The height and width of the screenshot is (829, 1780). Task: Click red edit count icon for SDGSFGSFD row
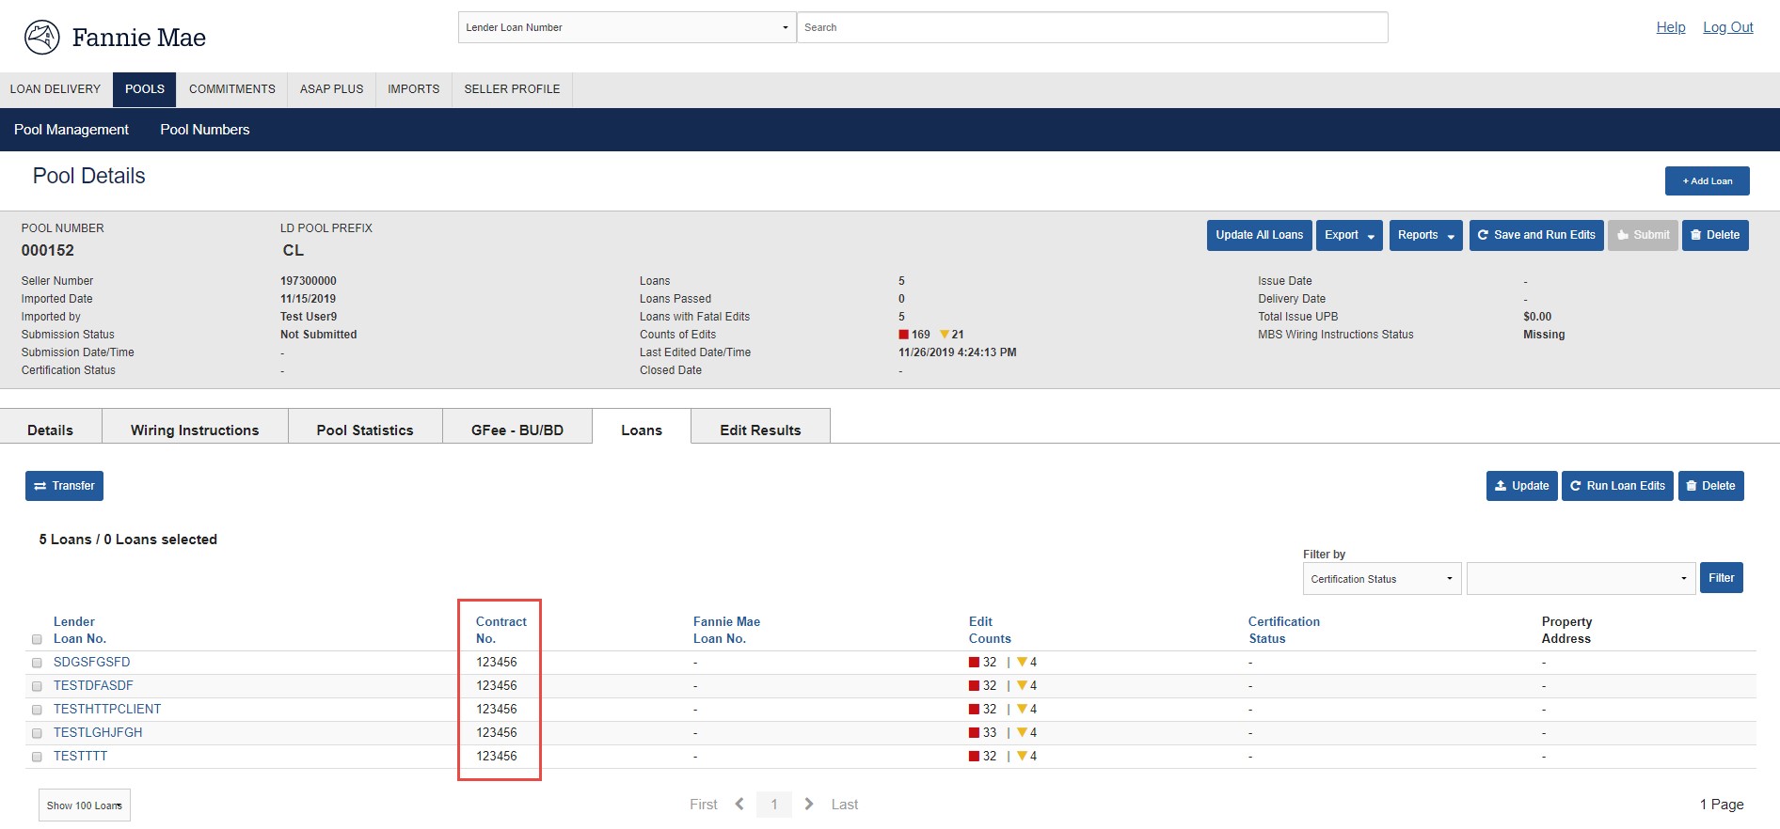click(x=975, y=663)
